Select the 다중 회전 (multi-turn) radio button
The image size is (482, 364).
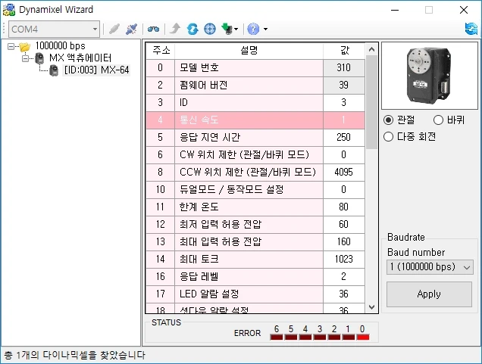click(x=389, y=136)
